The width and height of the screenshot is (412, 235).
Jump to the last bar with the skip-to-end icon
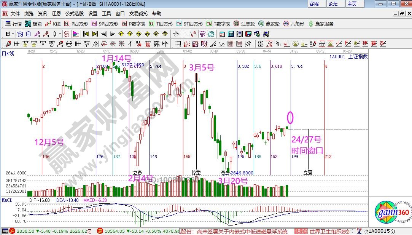pyautogui.click(x=95, y=34)
